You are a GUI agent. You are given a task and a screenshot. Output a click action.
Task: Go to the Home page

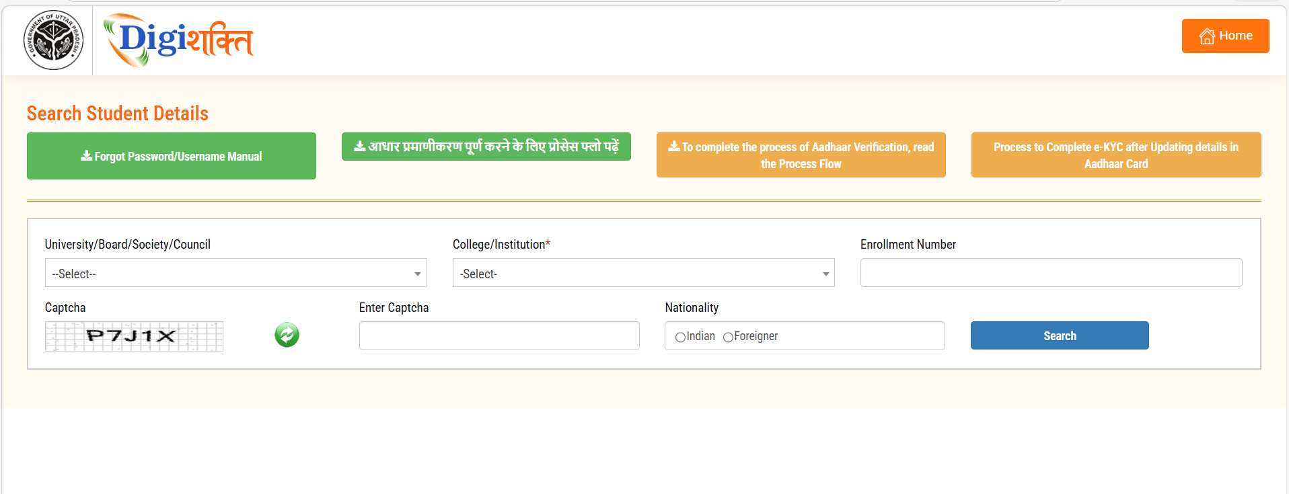coord(1225,36)
